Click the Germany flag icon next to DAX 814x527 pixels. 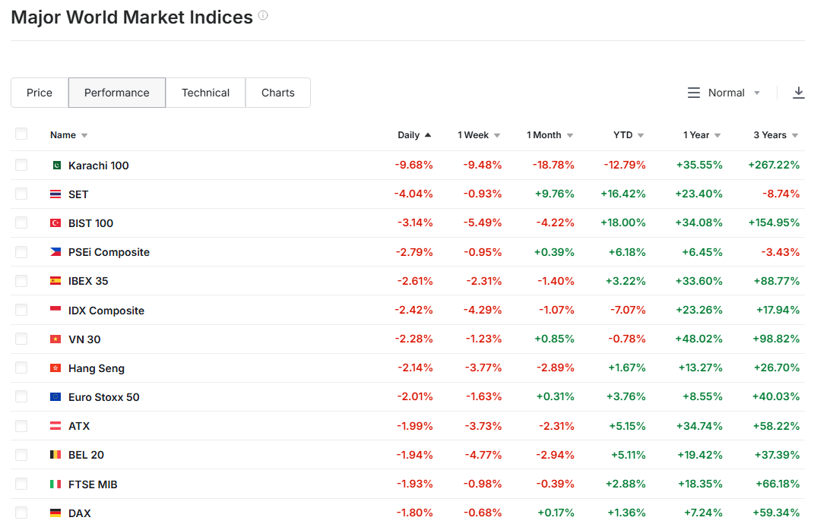coord(55,513)
